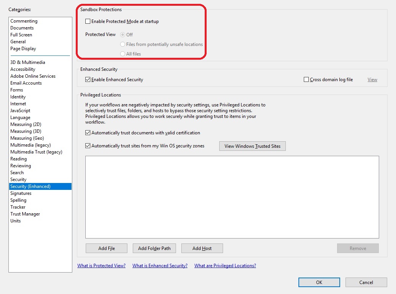Select the Signatures category
Viewport: 396px width, 294px height.
coord(21,193)
